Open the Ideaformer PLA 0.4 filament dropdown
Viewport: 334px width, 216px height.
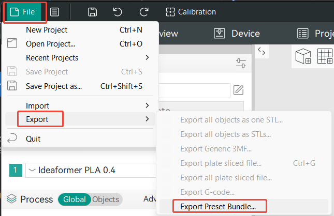91,170
